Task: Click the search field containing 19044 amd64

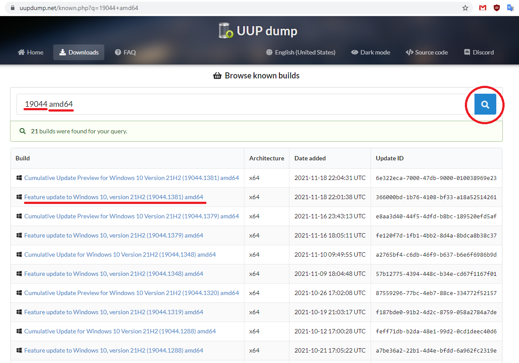Action: pyautogui.click(x=245, y=104)
